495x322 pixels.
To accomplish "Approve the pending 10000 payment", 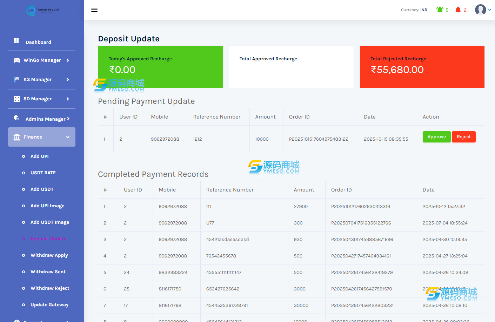I will pyautogui.click(x=436, y=137).
